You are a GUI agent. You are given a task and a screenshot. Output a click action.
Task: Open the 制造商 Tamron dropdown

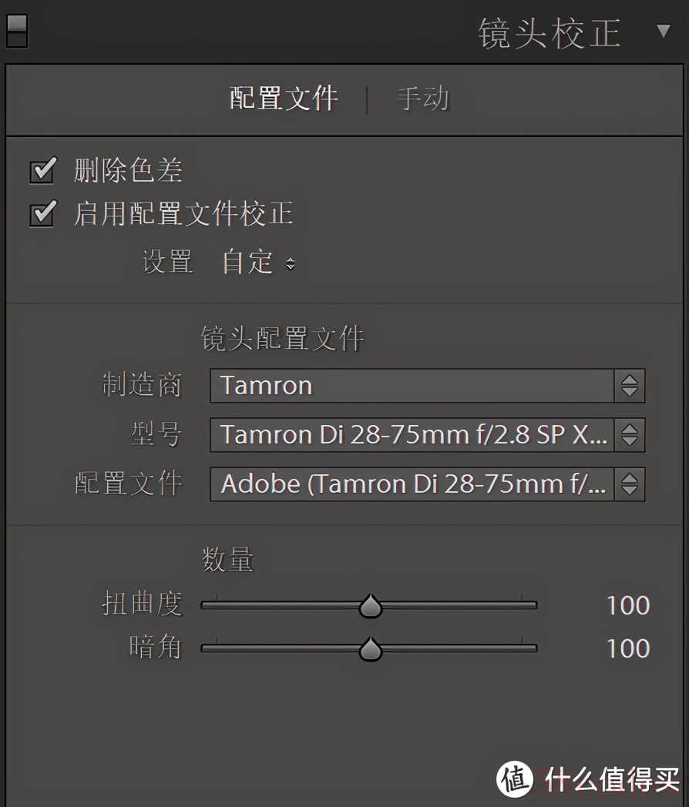[412, 385]
